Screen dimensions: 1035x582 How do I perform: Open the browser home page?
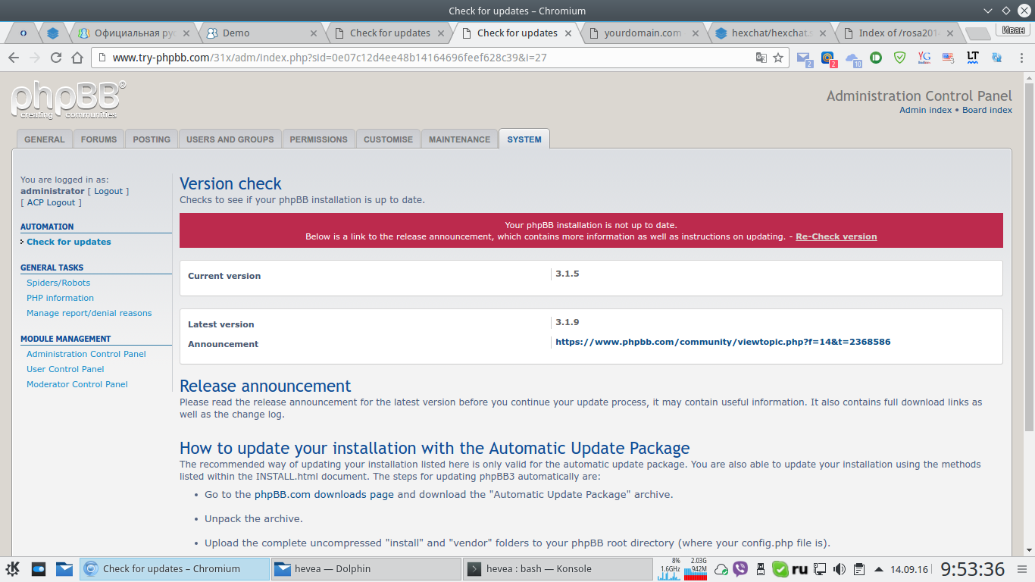click(x=77, y=58)
